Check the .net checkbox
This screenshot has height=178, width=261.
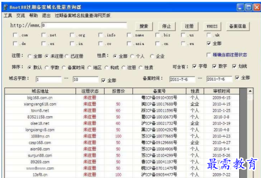44,35
